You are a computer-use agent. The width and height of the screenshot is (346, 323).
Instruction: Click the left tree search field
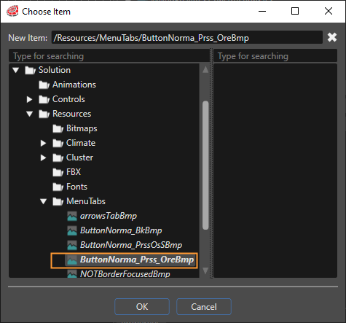(109, 56)
